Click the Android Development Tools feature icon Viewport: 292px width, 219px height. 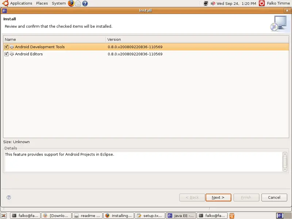pos(12,47)
